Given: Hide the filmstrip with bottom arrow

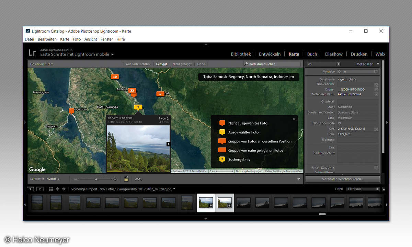Looking at the screenshot, I should 206,218.
